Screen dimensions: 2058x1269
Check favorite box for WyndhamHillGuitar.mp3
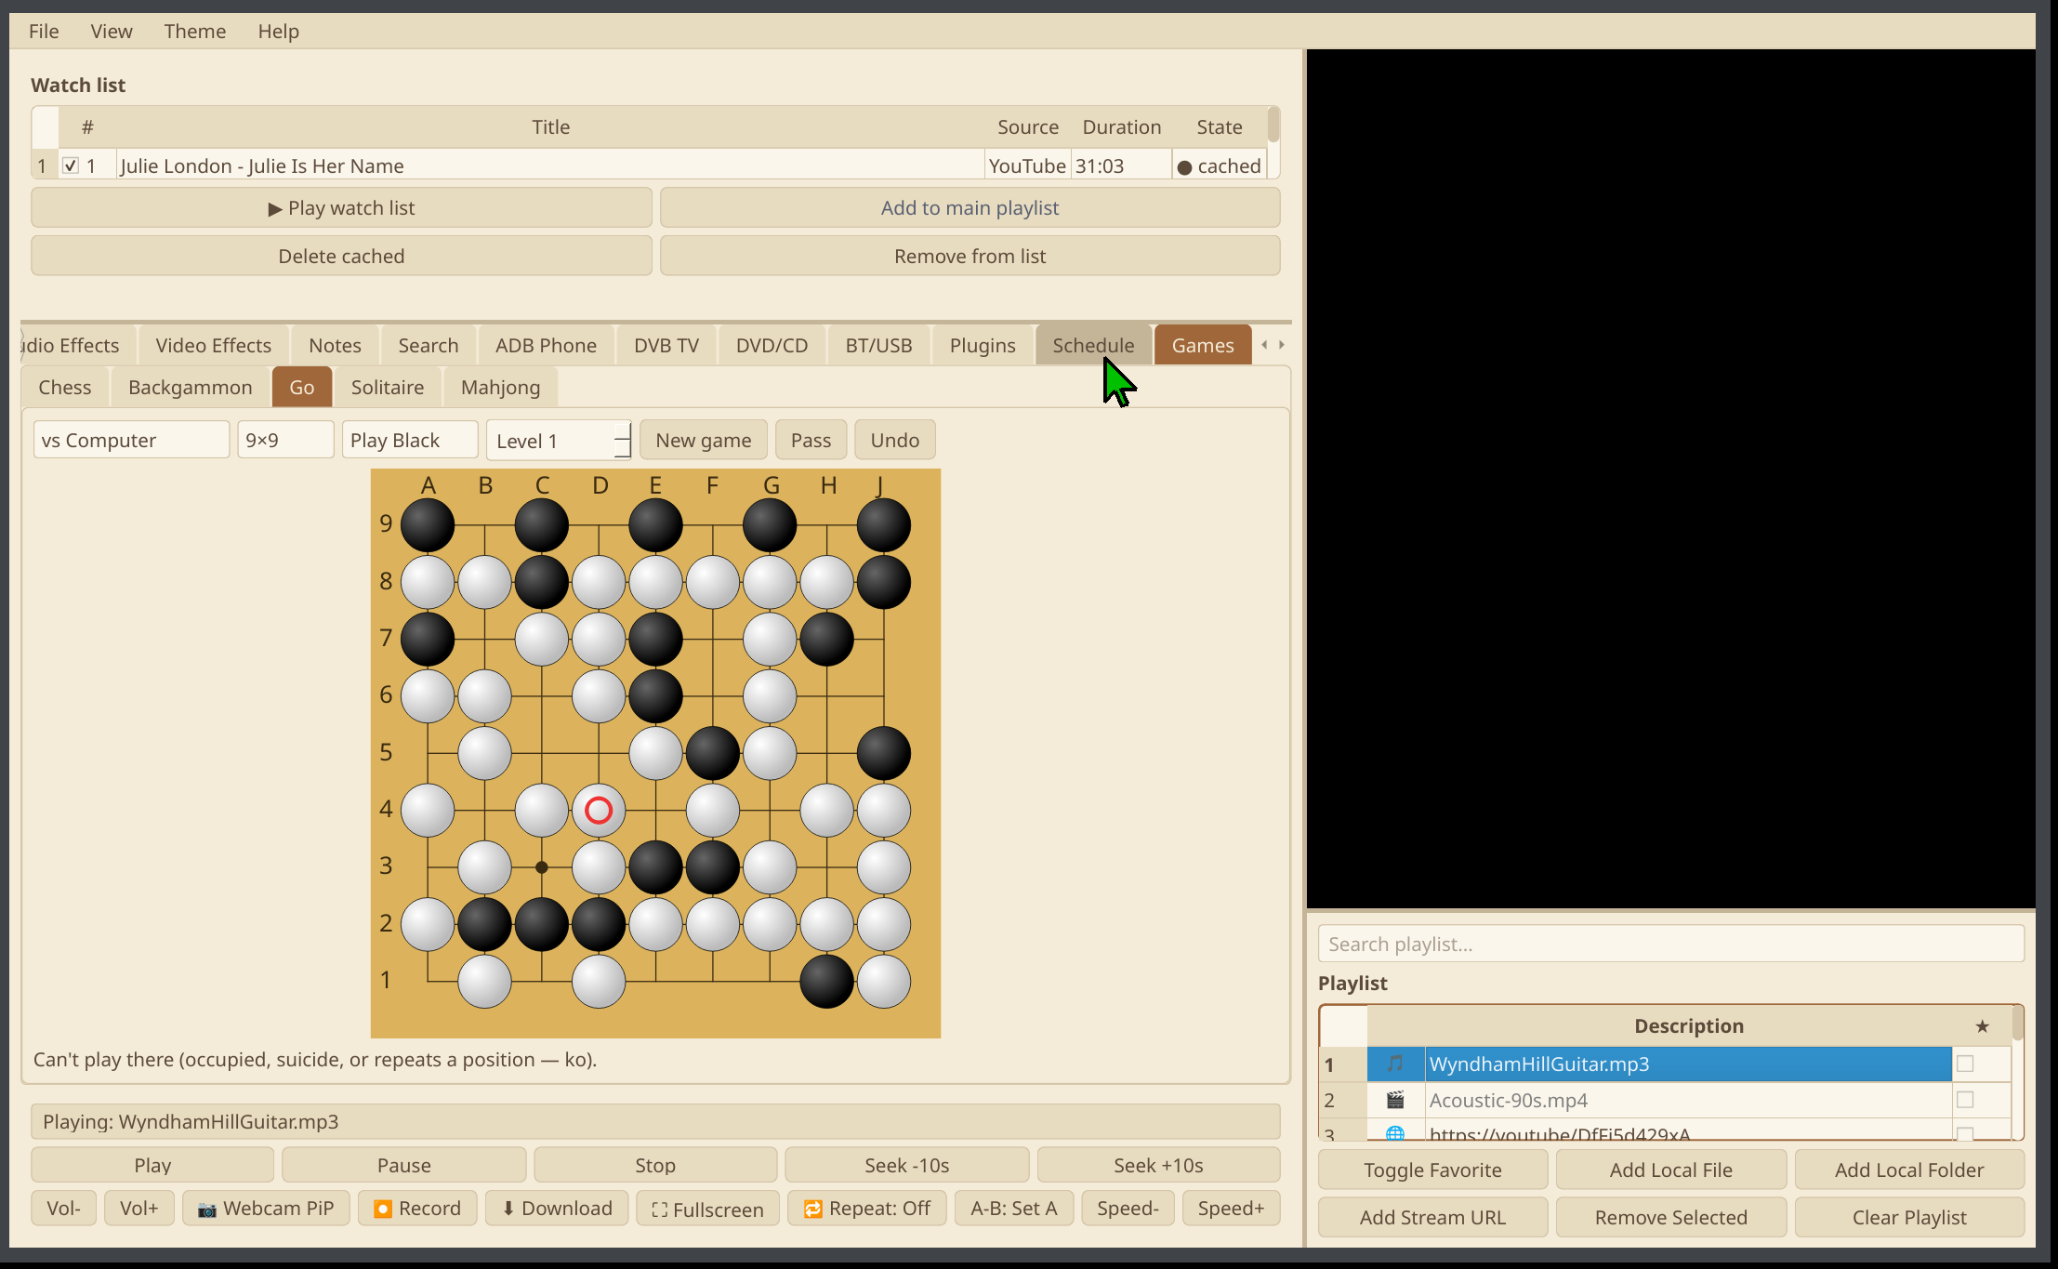click(1965, 1064)
